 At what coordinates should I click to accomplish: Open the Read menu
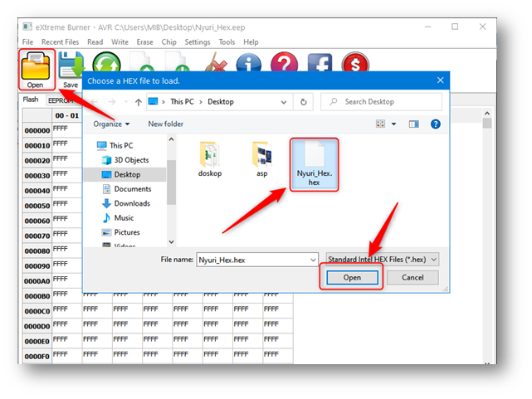coord(95,42)
